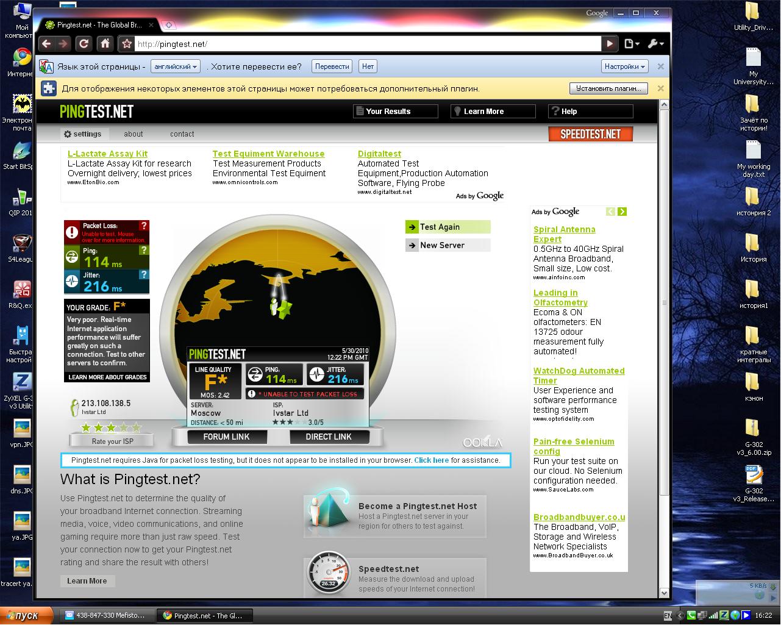Image resolution: width=781 pixels, height=625 pixels.
Task: Dismiss the plugin notification bar
Action: pos(660,88)
